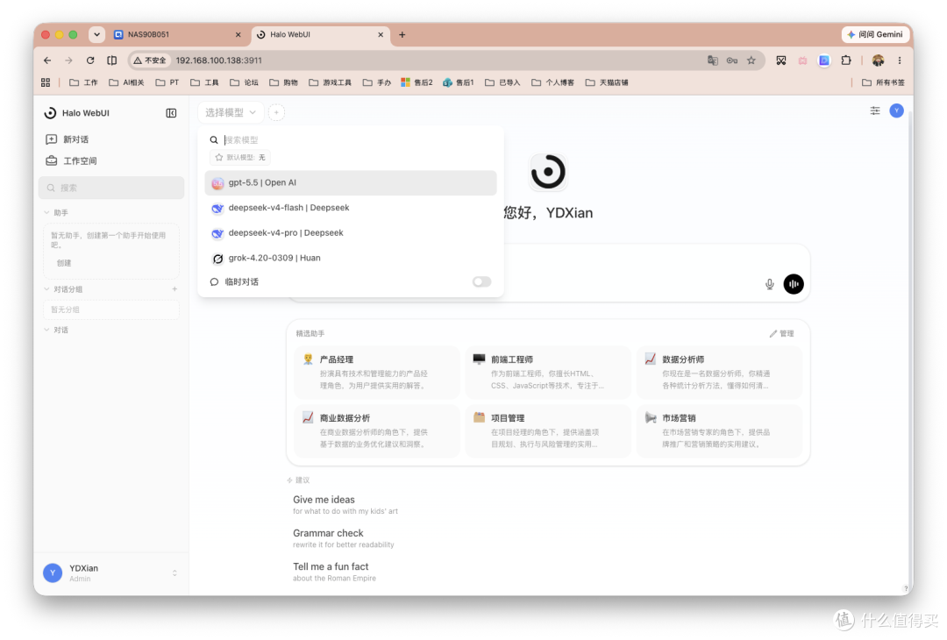947x640 pixels.
Task: Open the browser extensions puzzle icon
Action: coord(846,60)
